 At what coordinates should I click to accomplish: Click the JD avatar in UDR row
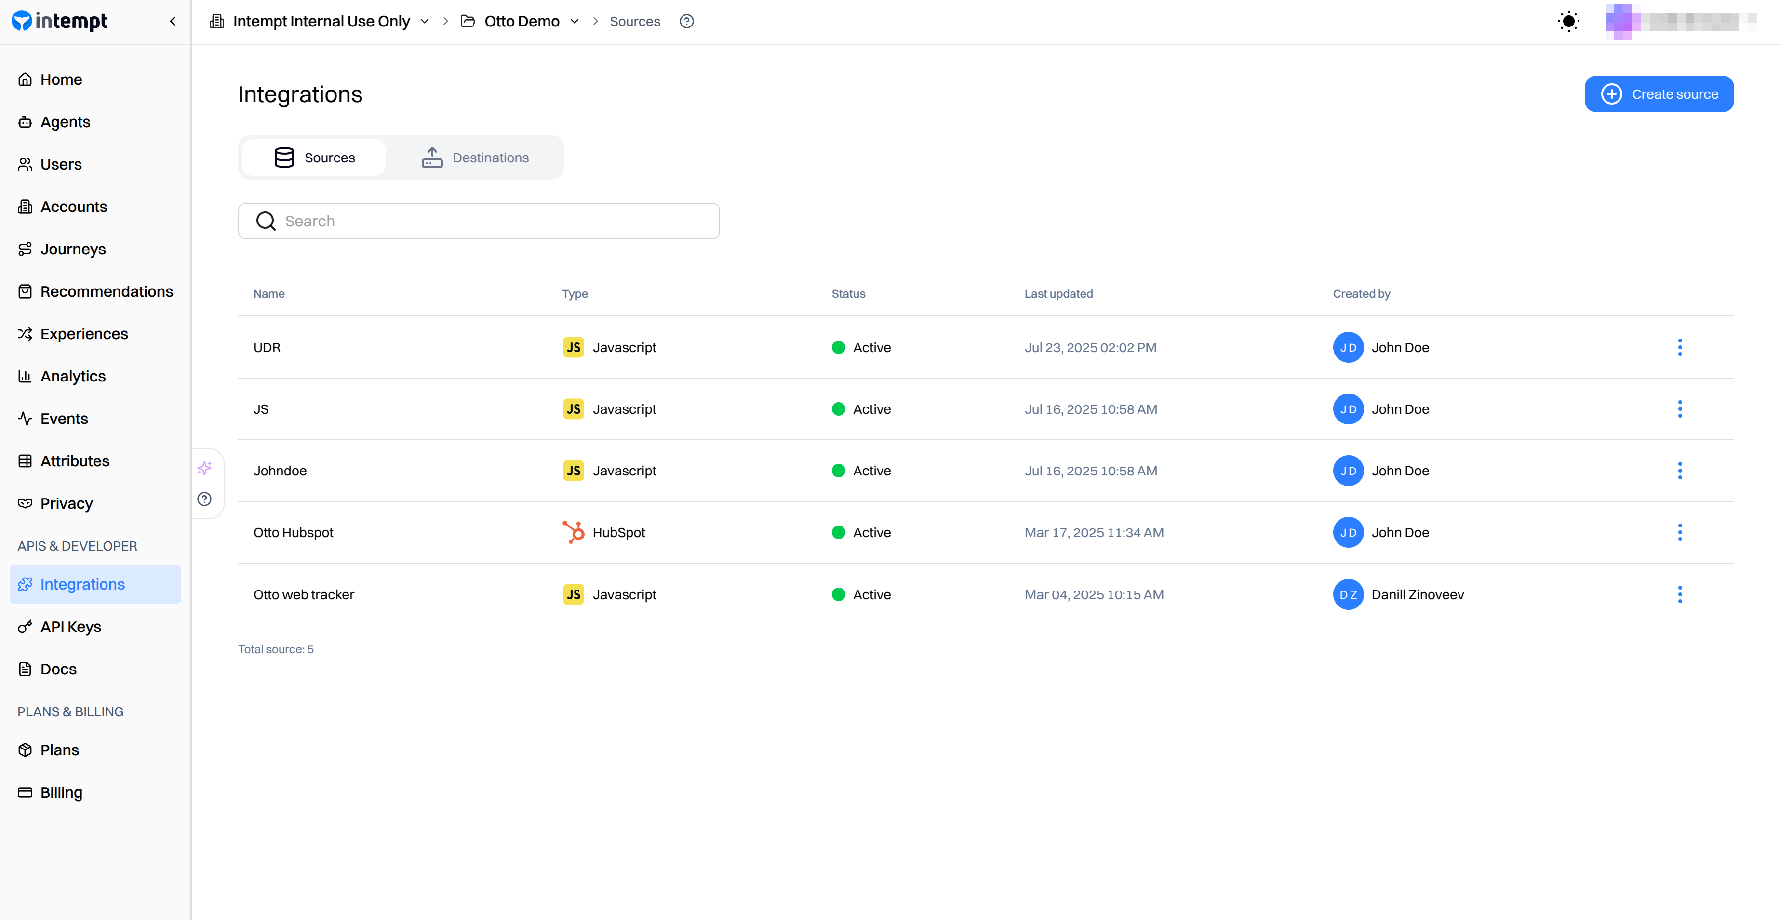(x=1348, y=347)
